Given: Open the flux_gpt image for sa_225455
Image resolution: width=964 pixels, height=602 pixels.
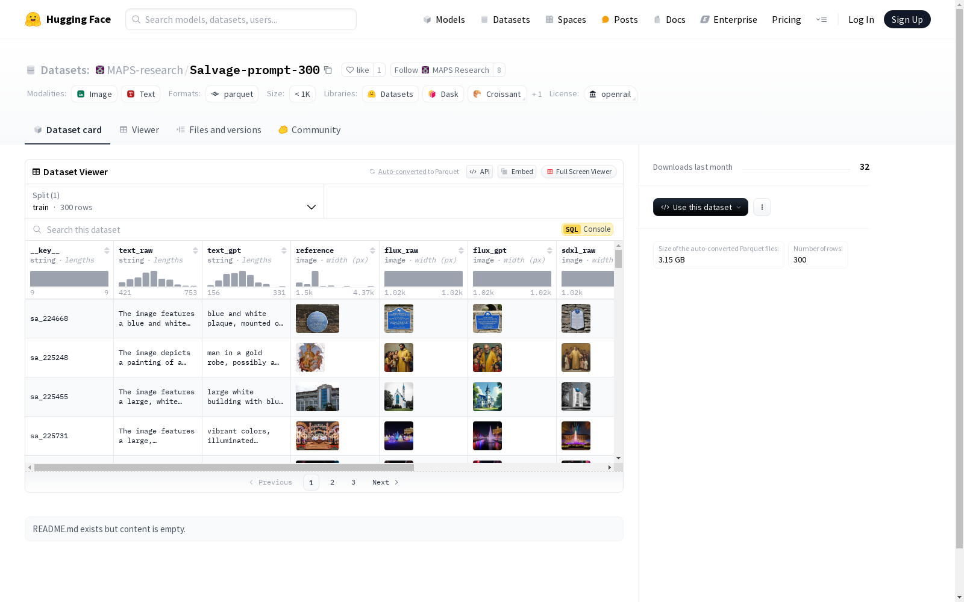Looking at the screenshot, I should pos(487,397).
